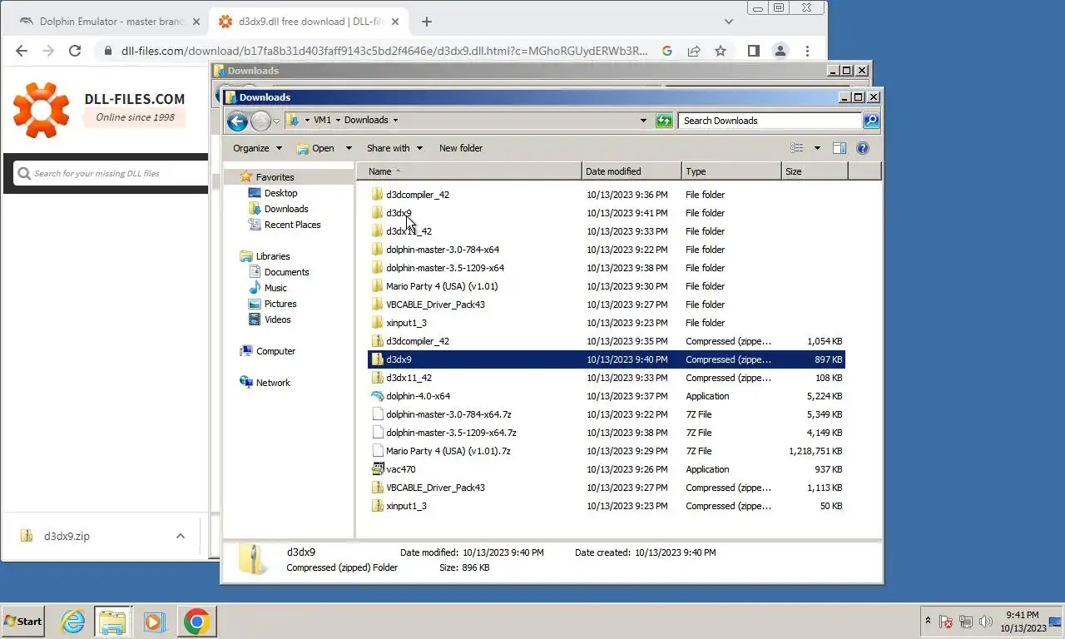The image size is (1065, 639).
Task: Click the Chrome address bar URL
Action: (384, 51)
